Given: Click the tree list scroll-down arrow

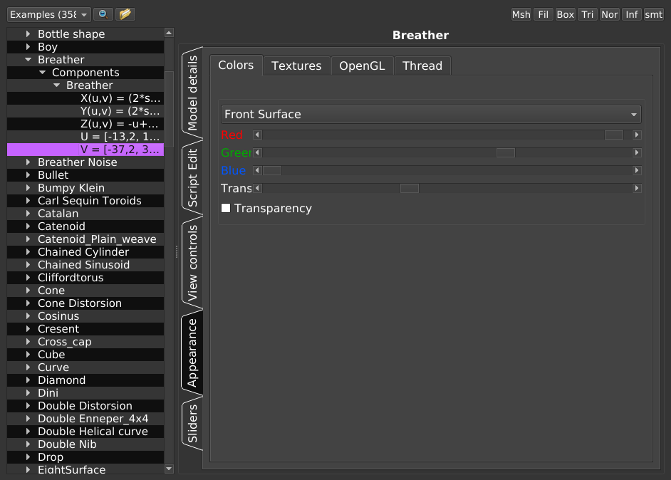Looking at the screenshot, I should click(x=169, y=469).
